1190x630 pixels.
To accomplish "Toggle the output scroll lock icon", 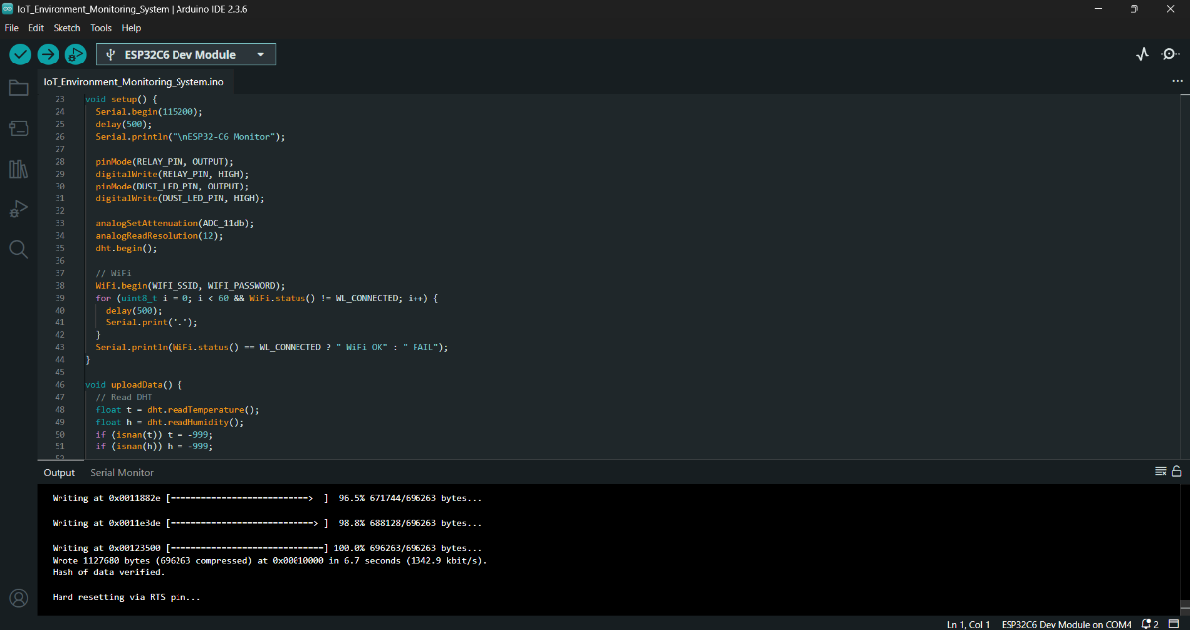I will point(1176,471).
